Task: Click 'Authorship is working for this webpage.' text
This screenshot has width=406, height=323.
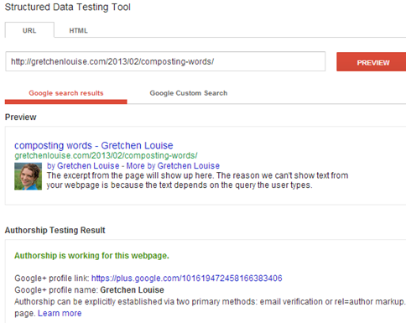Action: point(91,256)
